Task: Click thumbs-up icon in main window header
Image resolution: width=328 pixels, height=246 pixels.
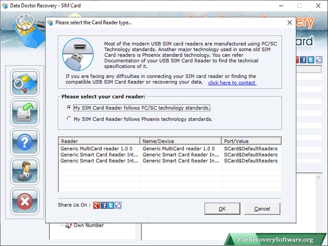Action: (319, 60)
